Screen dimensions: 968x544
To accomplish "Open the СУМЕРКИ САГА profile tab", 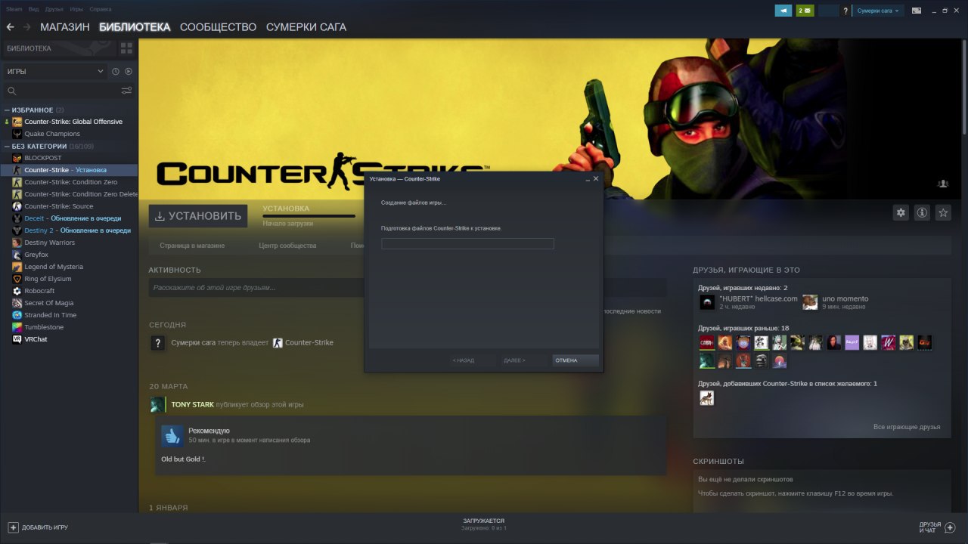I will point(306,27).
